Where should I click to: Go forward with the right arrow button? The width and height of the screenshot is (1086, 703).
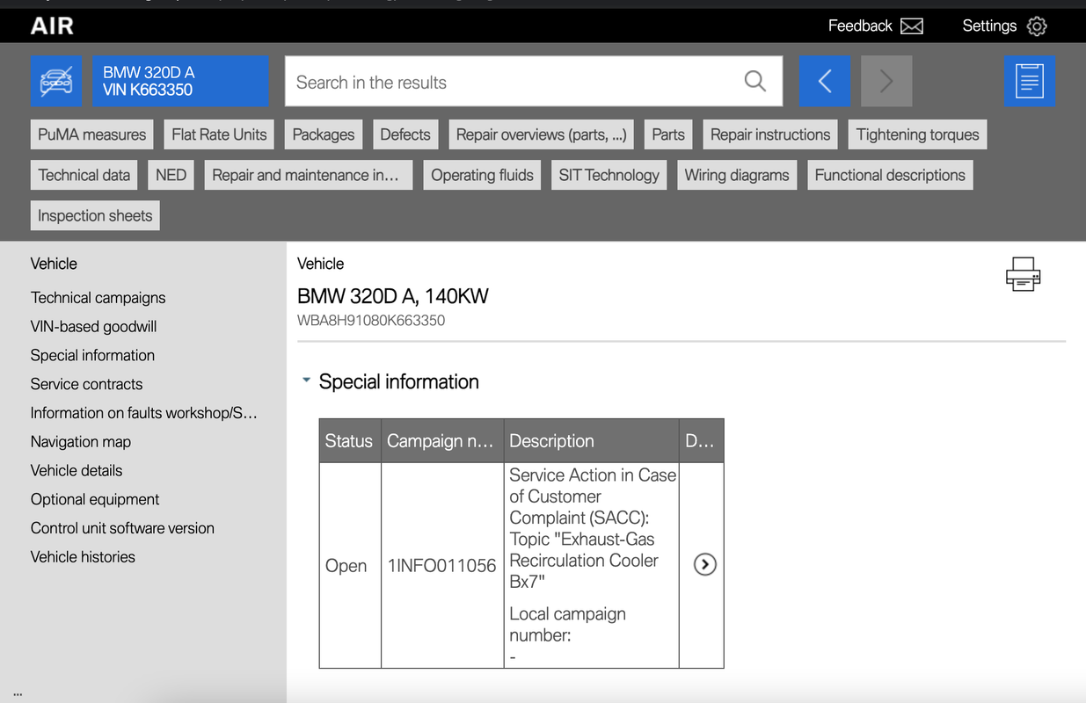886,82
